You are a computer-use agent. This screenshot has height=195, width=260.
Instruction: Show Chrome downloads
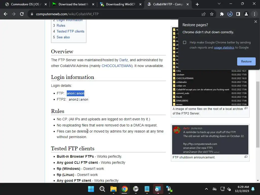tap(230, 14)
